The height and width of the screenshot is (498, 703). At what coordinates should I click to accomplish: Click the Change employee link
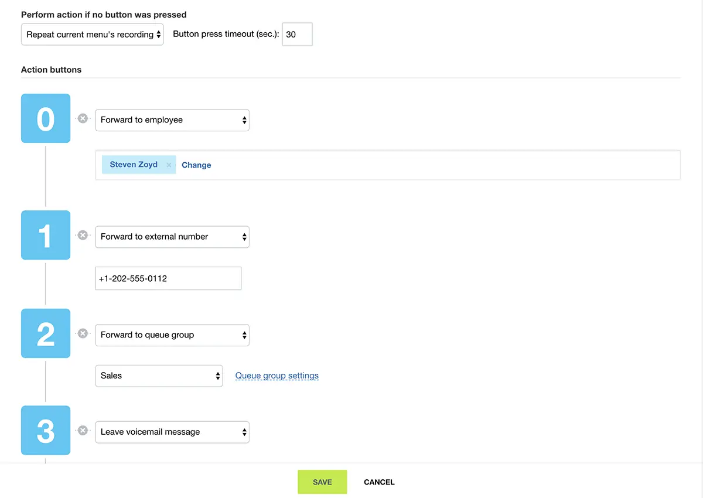(196, 165)
